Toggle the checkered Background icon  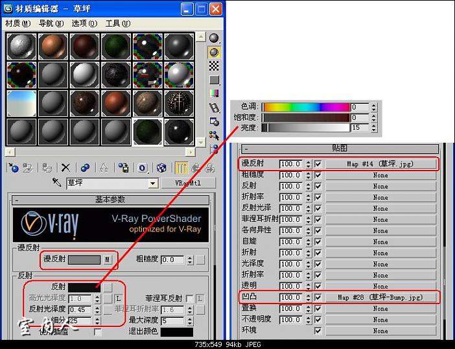point(214,66)
